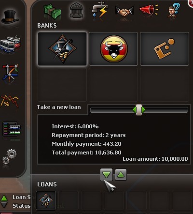Click the green up triangle beside Loan status

(x=4, y=198)
